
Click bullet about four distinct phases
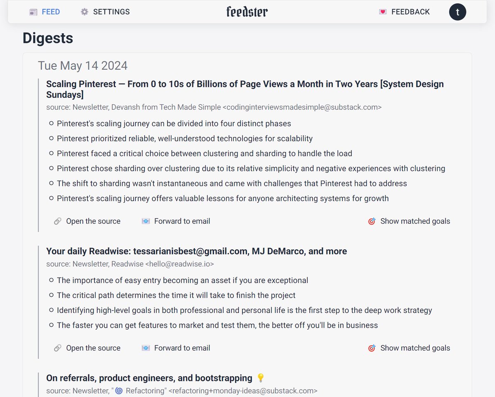[x=174, y=124]
